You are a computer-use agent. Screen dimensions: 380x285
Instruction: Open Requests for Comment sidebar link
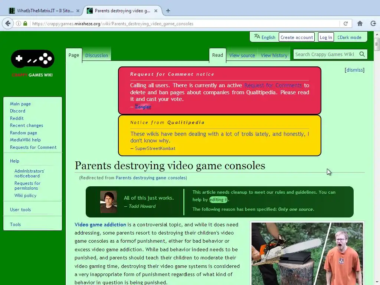33,147
